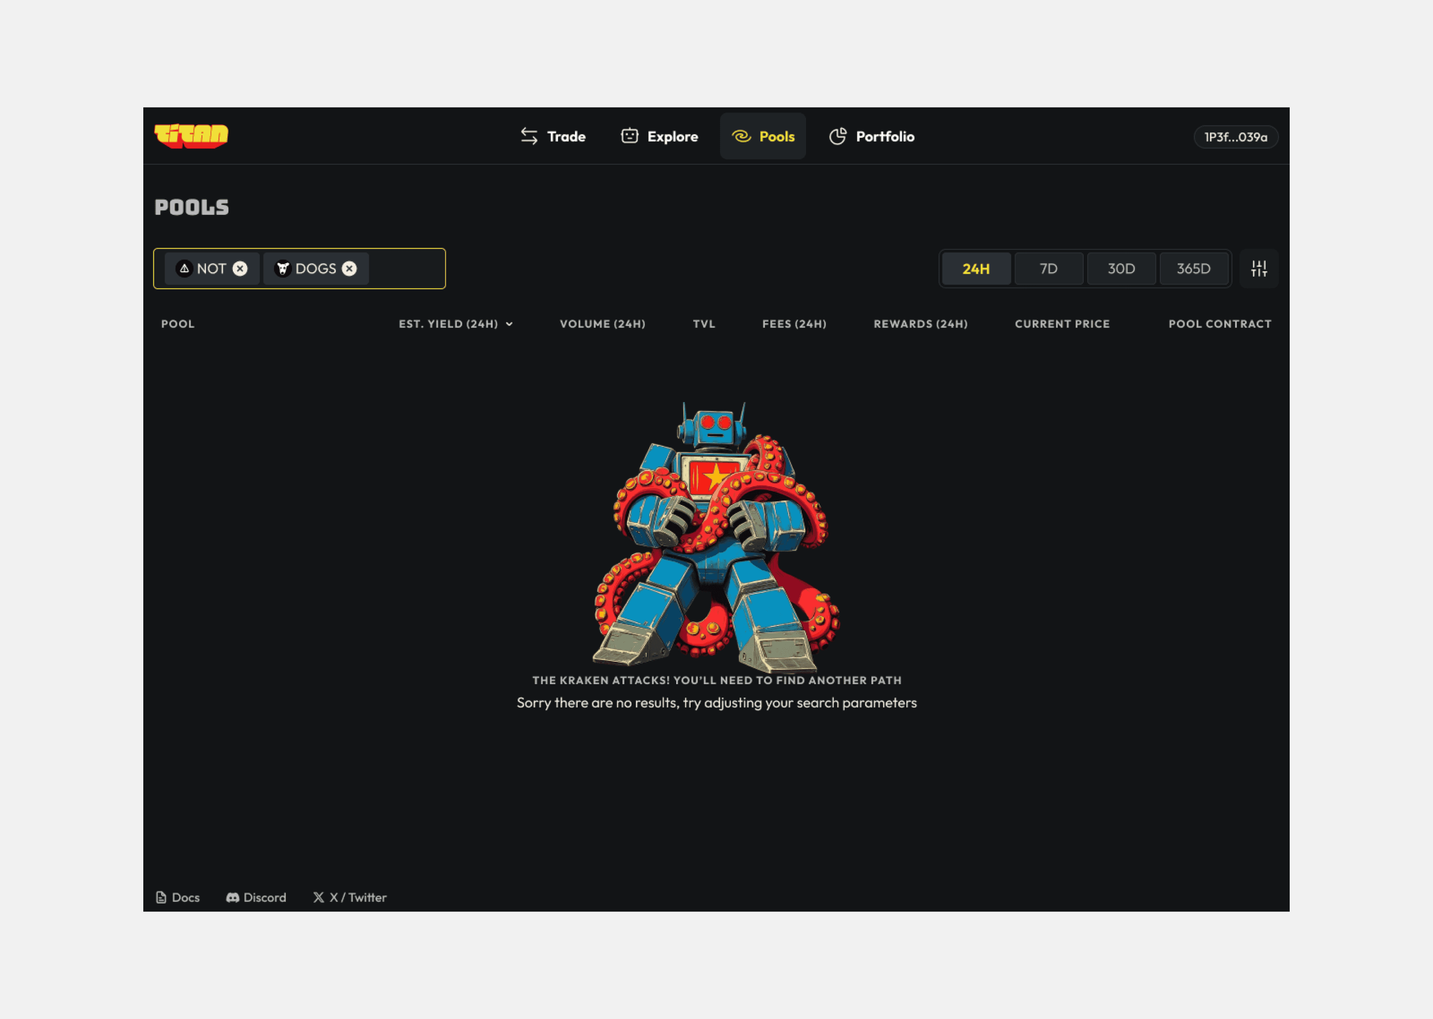Screen dimensions: 1433x1019
Task: Click the Current Price column header
Action: (1062, 324)
